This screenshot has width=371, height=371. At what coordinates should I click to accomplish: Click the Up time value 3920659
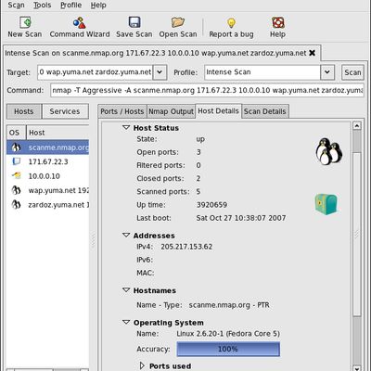click(x=211, y=205)
